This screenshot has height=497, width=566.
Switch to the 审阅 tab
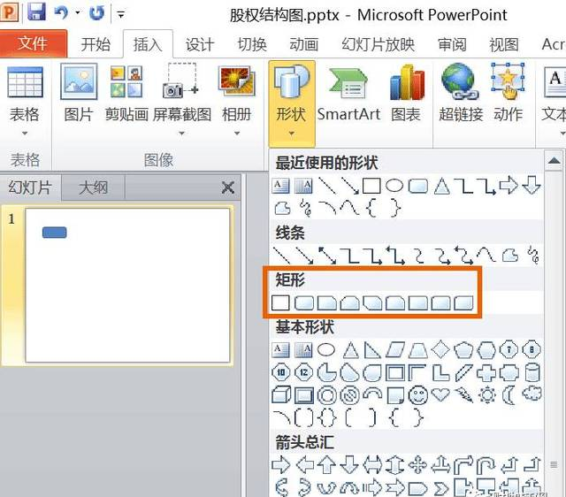pyautogui.click(x=452, y=44)
